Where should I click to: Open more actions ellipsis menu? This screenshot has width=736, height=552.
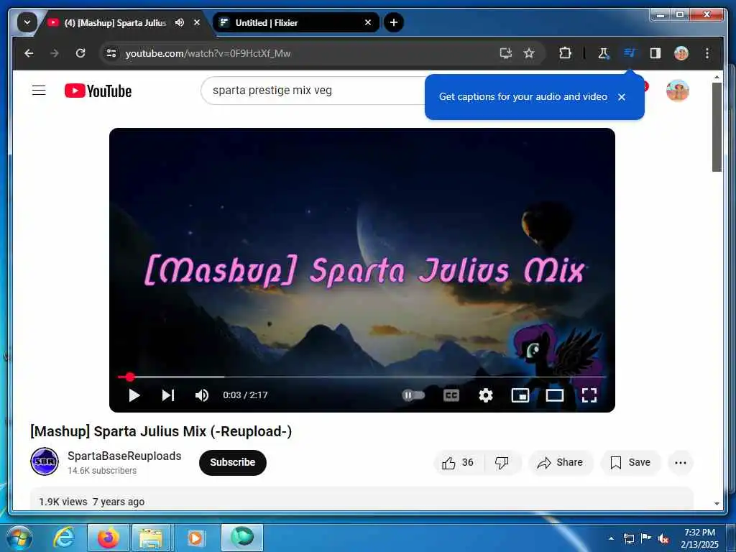pyautogui.click(x=680, y=462)
